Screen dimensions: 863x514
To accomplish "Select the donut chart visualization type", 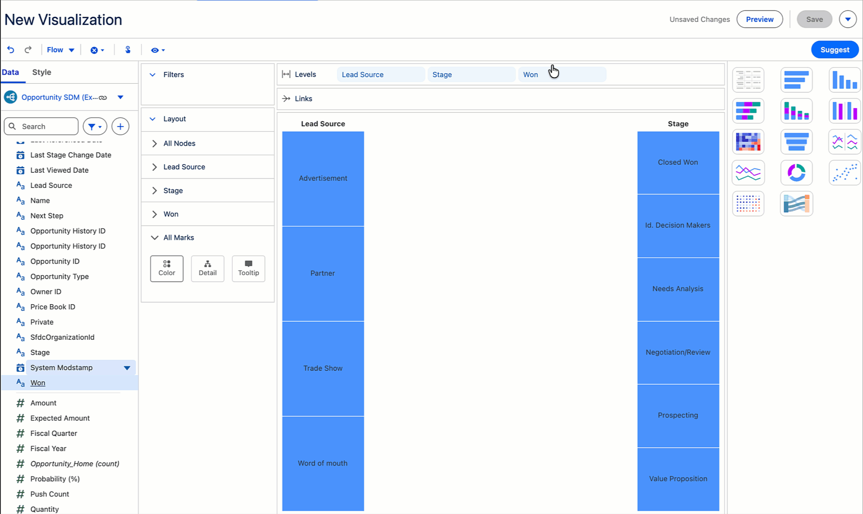I will 796,173.
